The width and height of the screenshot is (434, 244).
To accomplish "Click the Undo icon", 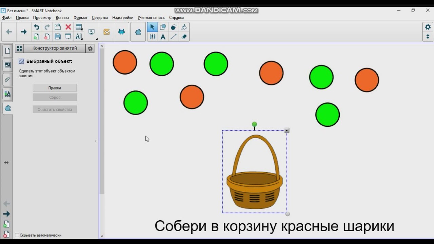I will (x=36, y=27).
